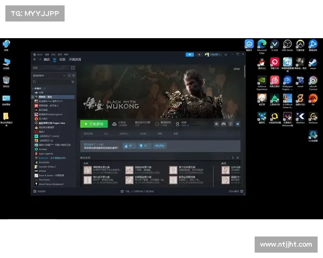Viewport: 323px width, 258px height.
Task: Click the cloud status icon
Action: click(x=114, y=124)
